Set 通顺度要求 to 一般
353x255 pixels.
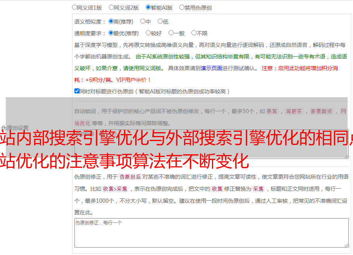[x=171, y=33]
